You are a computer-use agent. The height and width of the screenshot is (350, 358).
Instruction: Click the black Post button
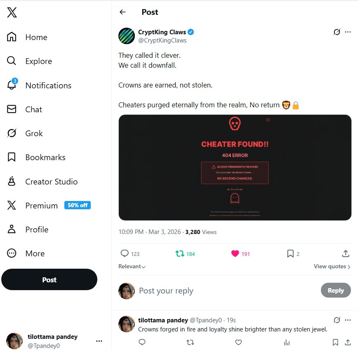(49, 279)
